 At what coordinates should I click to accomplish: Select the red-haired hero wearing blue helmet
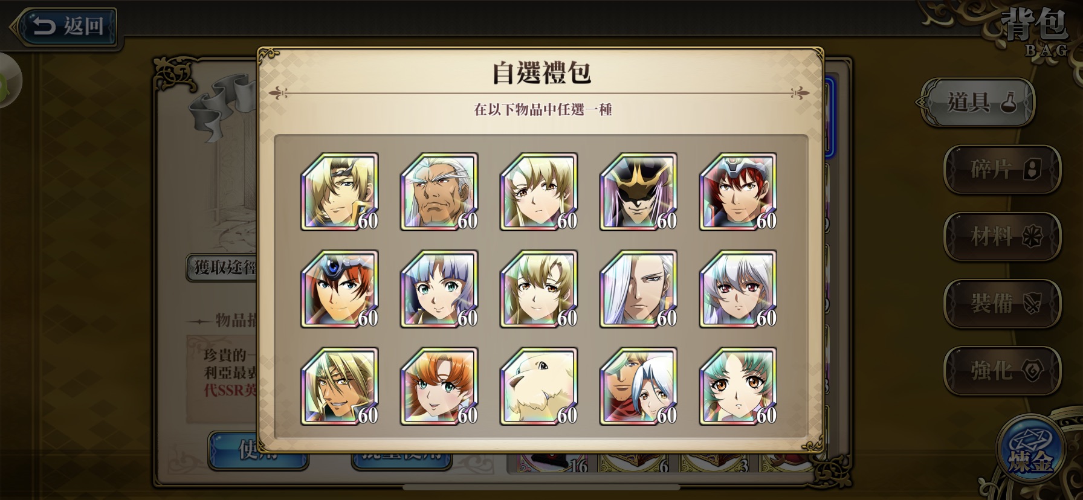pyautogui.click(x=739, y=191)
